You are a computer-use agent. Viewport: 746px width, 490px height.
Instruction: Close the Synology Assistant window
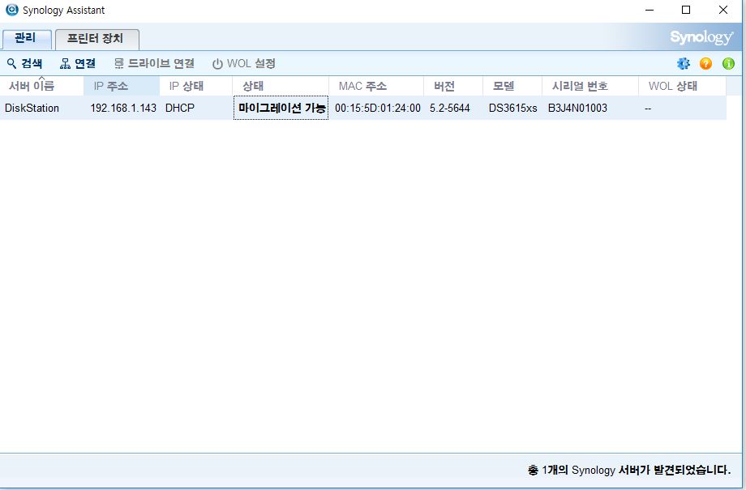(x=723, y=10)
